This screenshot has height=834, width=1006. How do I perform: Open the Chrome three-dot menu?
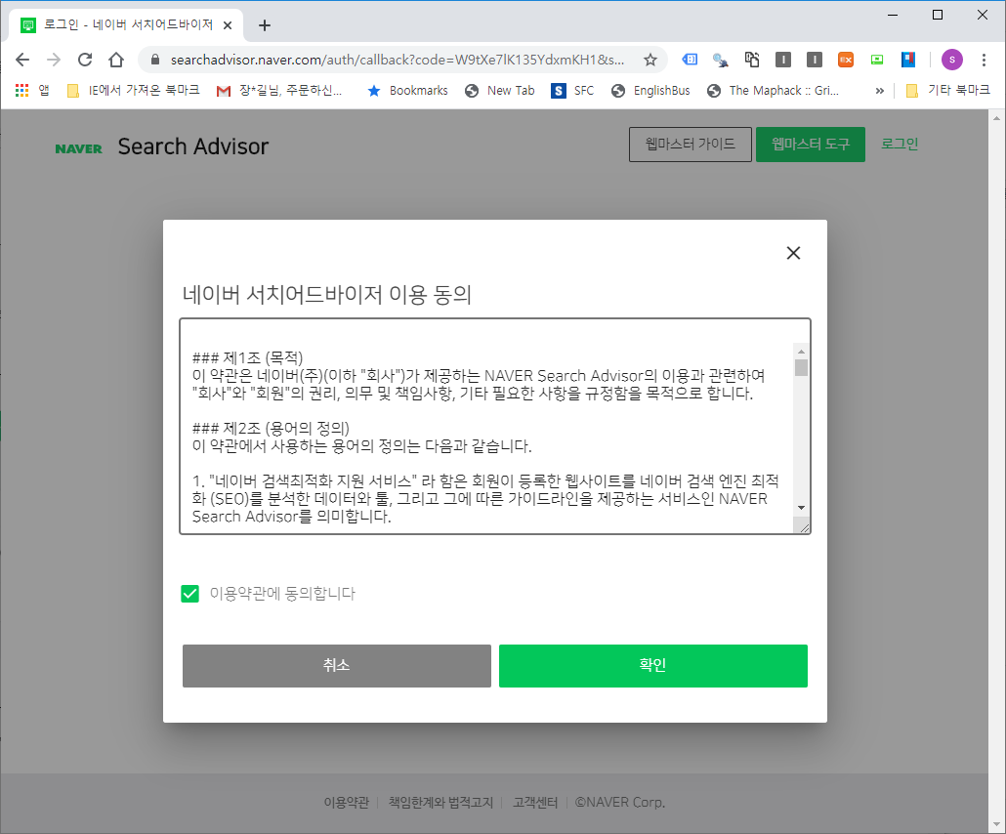[x=984, y=60]
